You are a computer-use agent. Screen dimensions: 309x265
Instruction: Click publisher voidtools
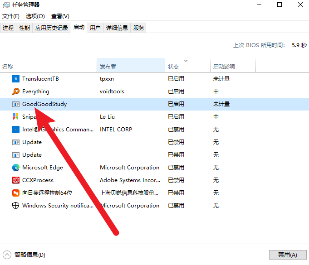(112, 92)
